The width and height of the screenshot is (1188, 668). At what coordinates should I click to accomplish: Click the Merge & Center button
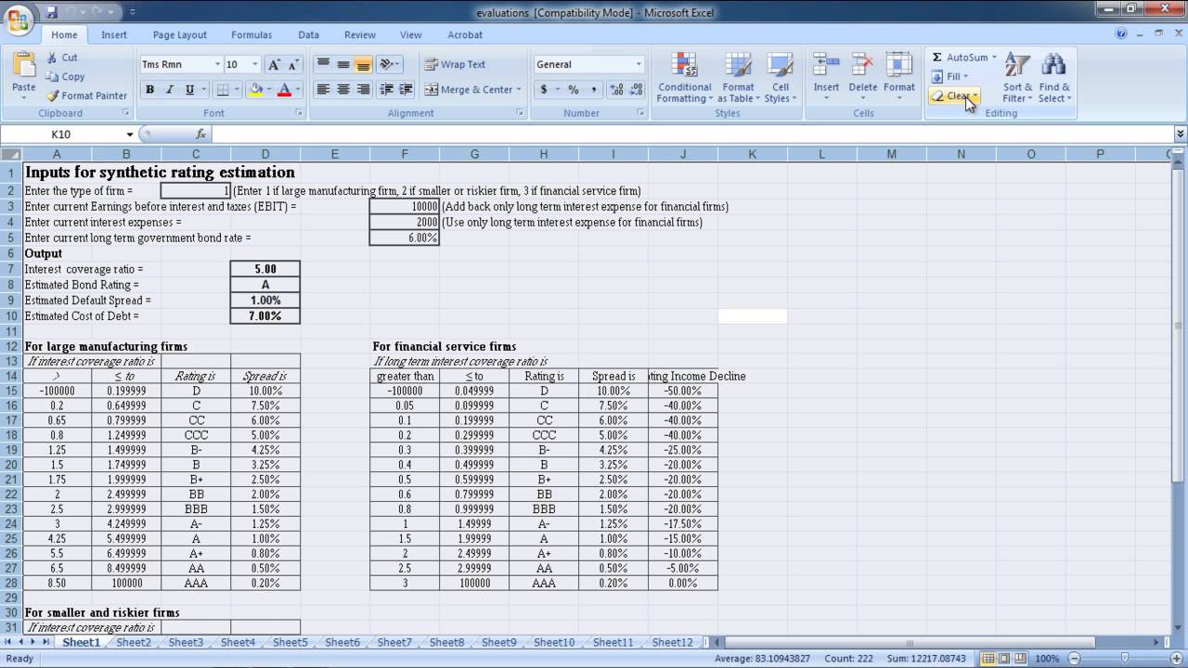[x=473, y=90]
